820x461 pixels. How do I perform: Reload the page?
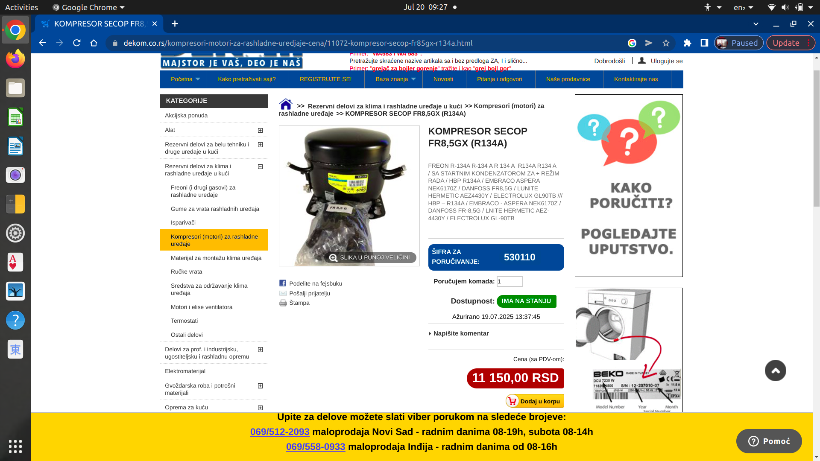[x=77, y=43]
